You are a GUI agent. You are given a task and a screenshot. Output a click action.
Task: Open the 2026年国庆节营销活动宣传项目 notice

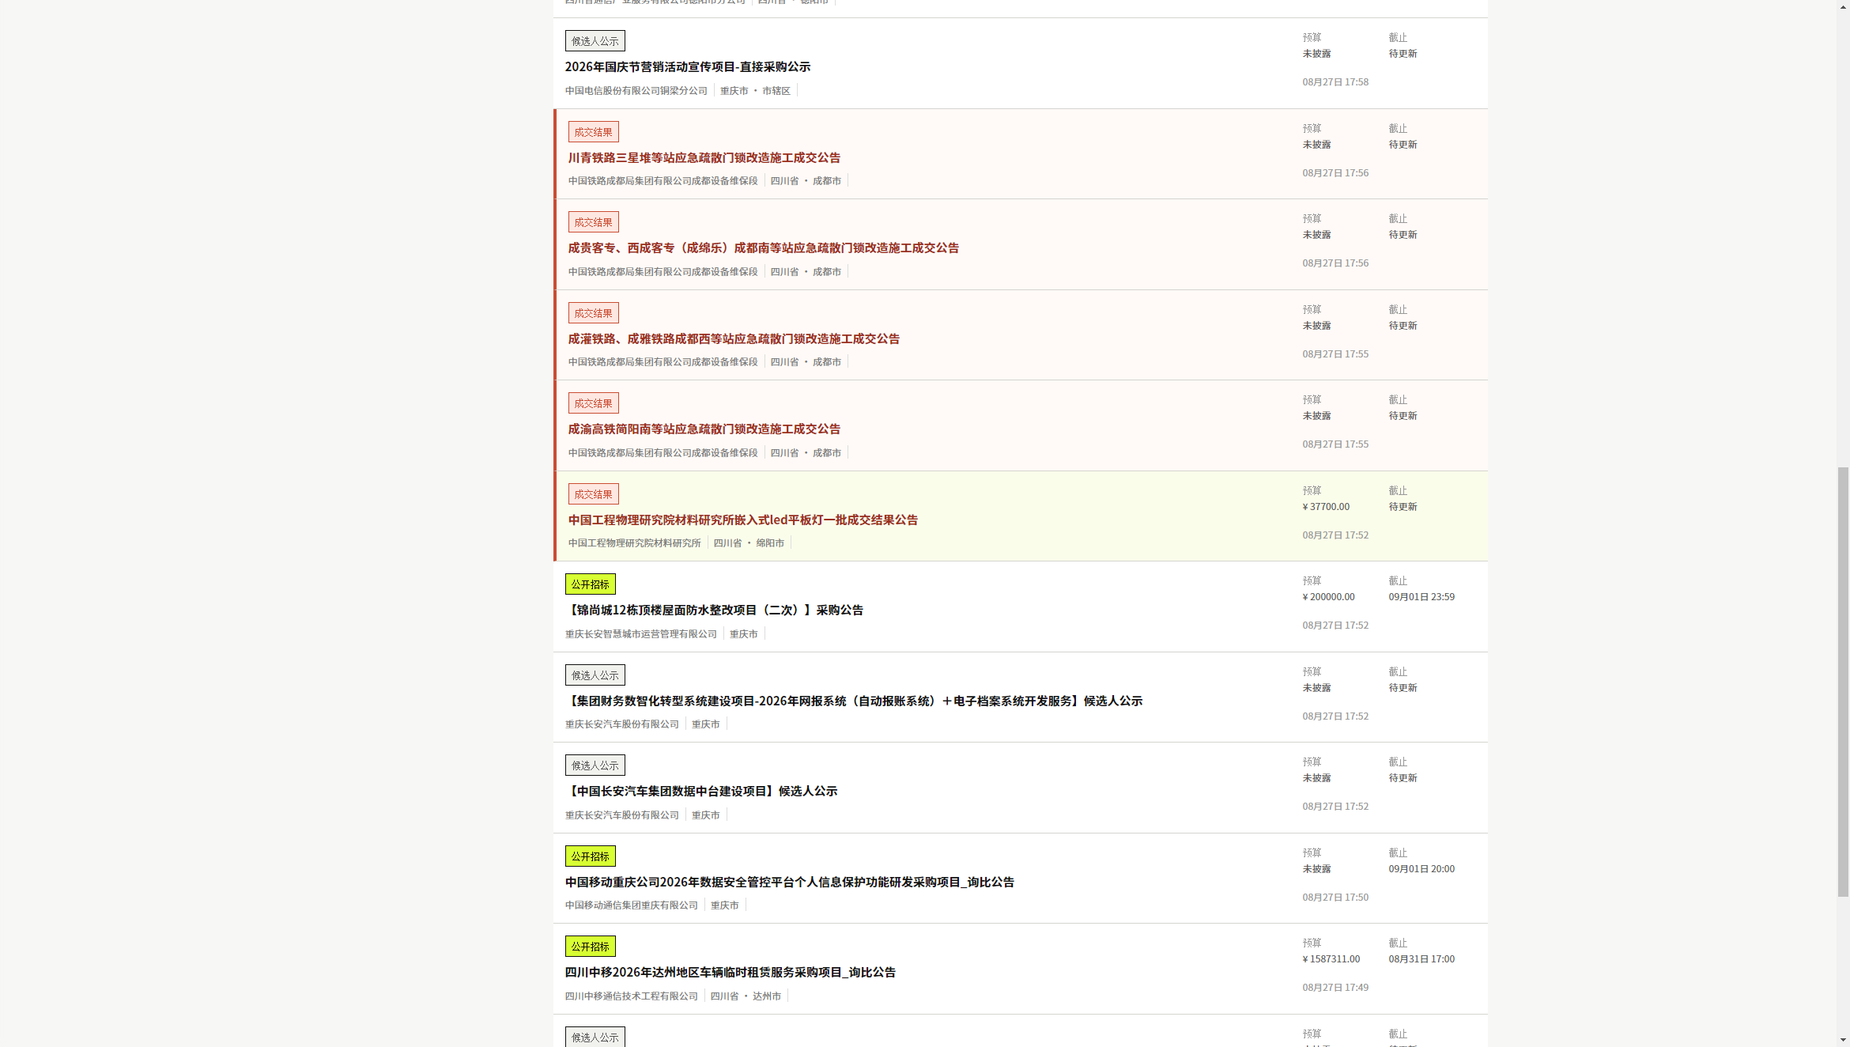tap(687, 66)
